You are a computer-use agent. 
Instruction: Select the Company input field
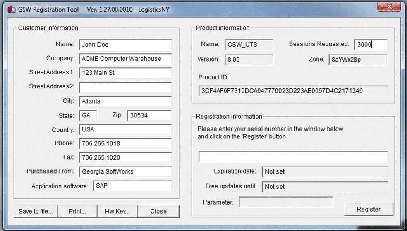click(x=125, y=59)
